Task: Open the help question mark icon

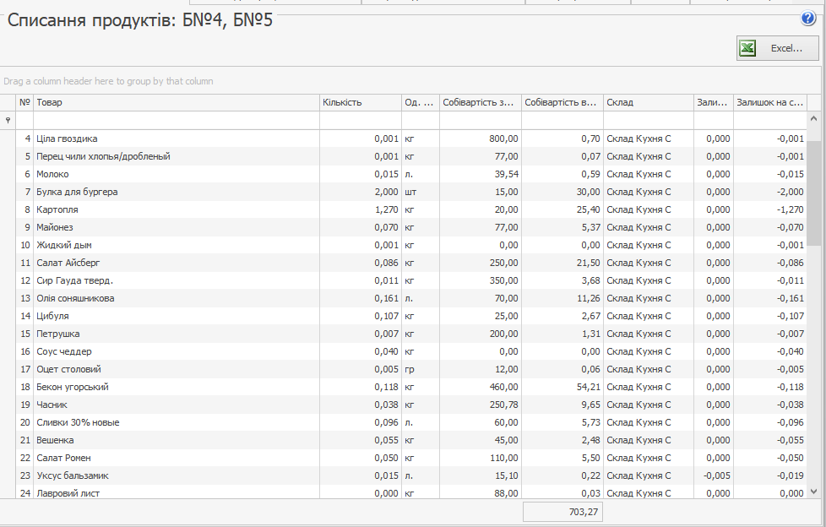Action: pos(808,19)
